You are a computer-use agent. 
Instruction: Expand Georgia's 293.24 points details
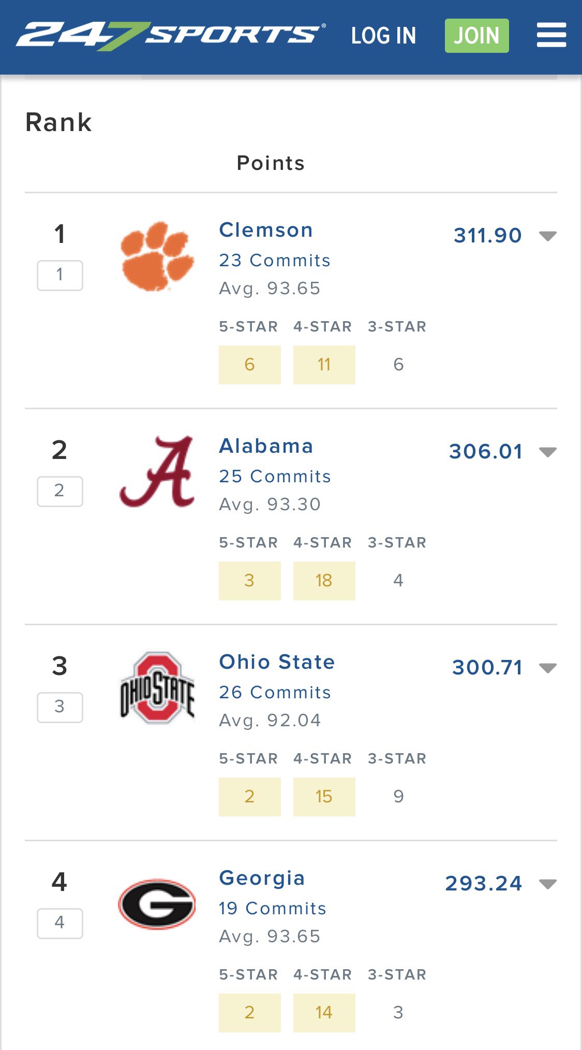click(x=547, y=884)
